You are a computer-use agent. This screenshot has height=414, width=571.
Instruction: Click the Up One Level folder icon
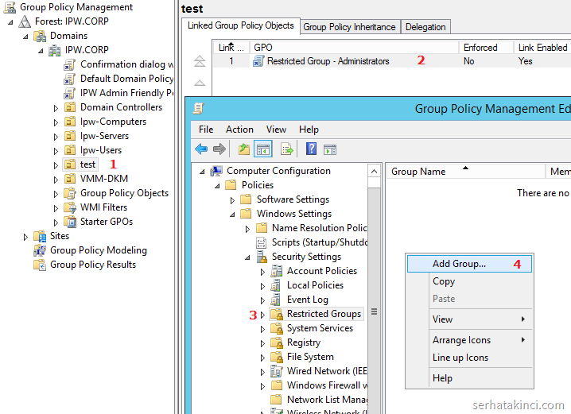[x=244, y=149]
